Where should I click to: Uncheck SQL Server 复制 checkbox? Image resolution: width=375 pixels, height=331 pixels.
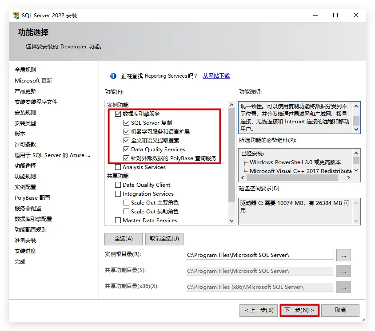pyautogui.click(x=126, y=123)
